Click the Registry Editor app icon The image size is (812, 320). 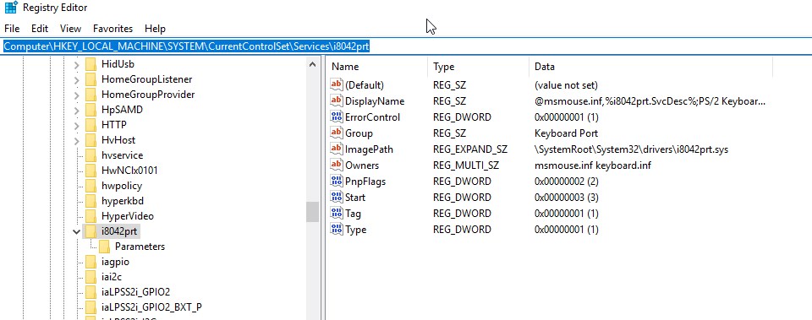pos(11,8)
